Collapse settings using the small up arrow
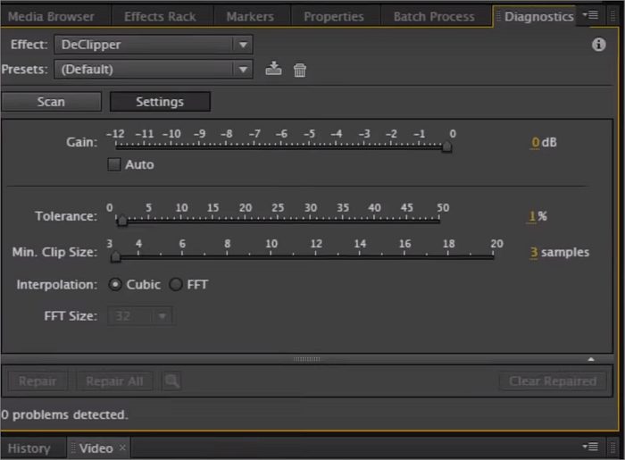625x460 pixels. coord(590,359)
